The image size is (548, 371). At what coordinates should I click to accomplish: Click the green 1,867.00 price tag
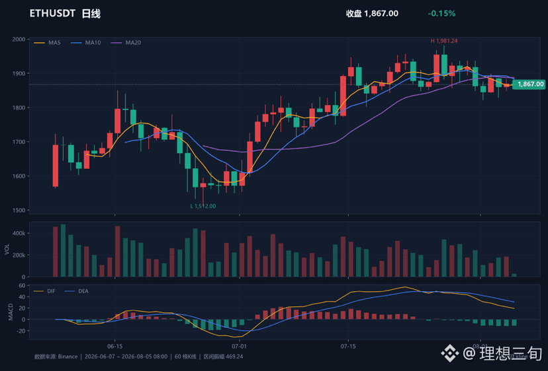click(528, 84)
